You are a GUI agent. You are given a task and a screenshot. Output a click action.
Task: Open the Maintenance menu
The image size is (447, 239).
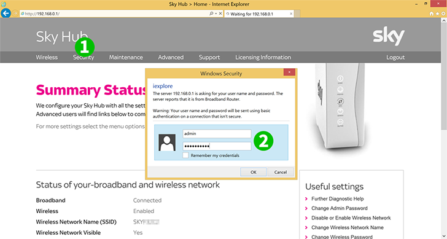point(126,57)
